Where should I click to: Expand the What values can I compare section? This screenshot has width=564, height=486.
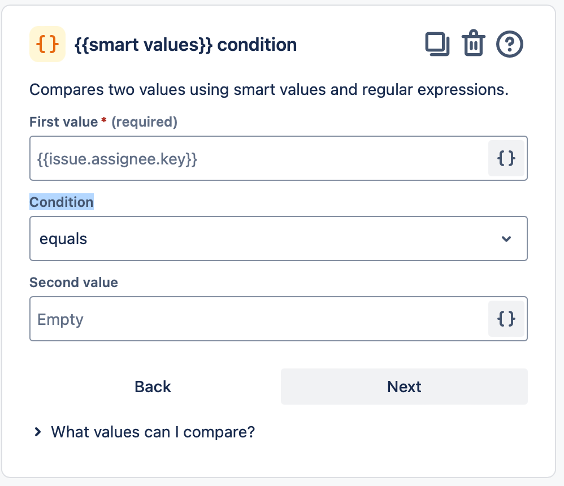(x=153, y=431)
